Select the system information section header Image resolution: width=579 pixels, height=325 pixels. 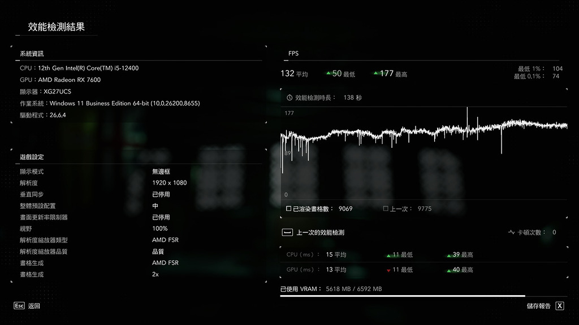[32, 54]
